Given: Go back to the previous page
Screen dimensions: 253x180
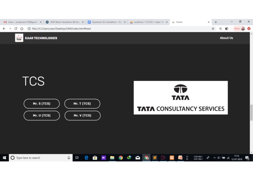Looking at the screenshot, I should [x=4, y=28].
